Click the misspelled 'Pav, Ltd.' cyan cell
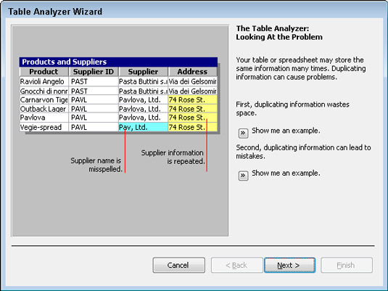This screenshot has width=388, height=291. click(143, 127)
